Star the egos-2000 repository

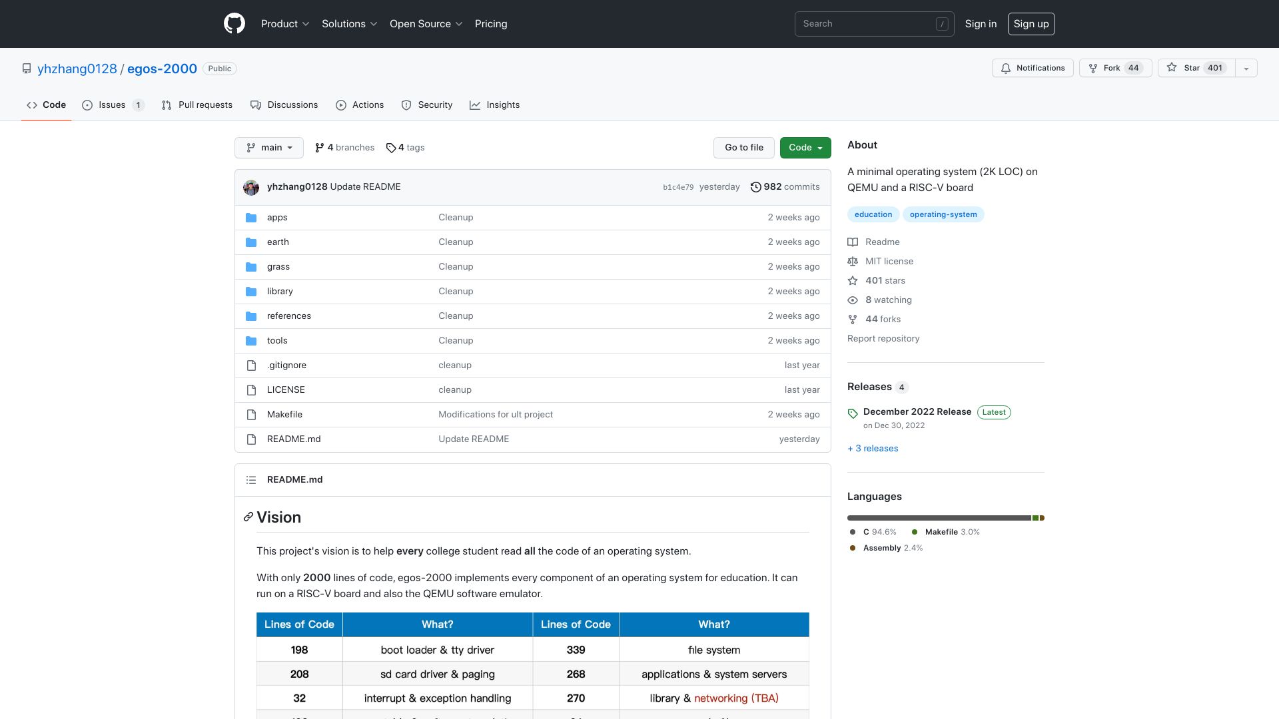pos(1196,68)
